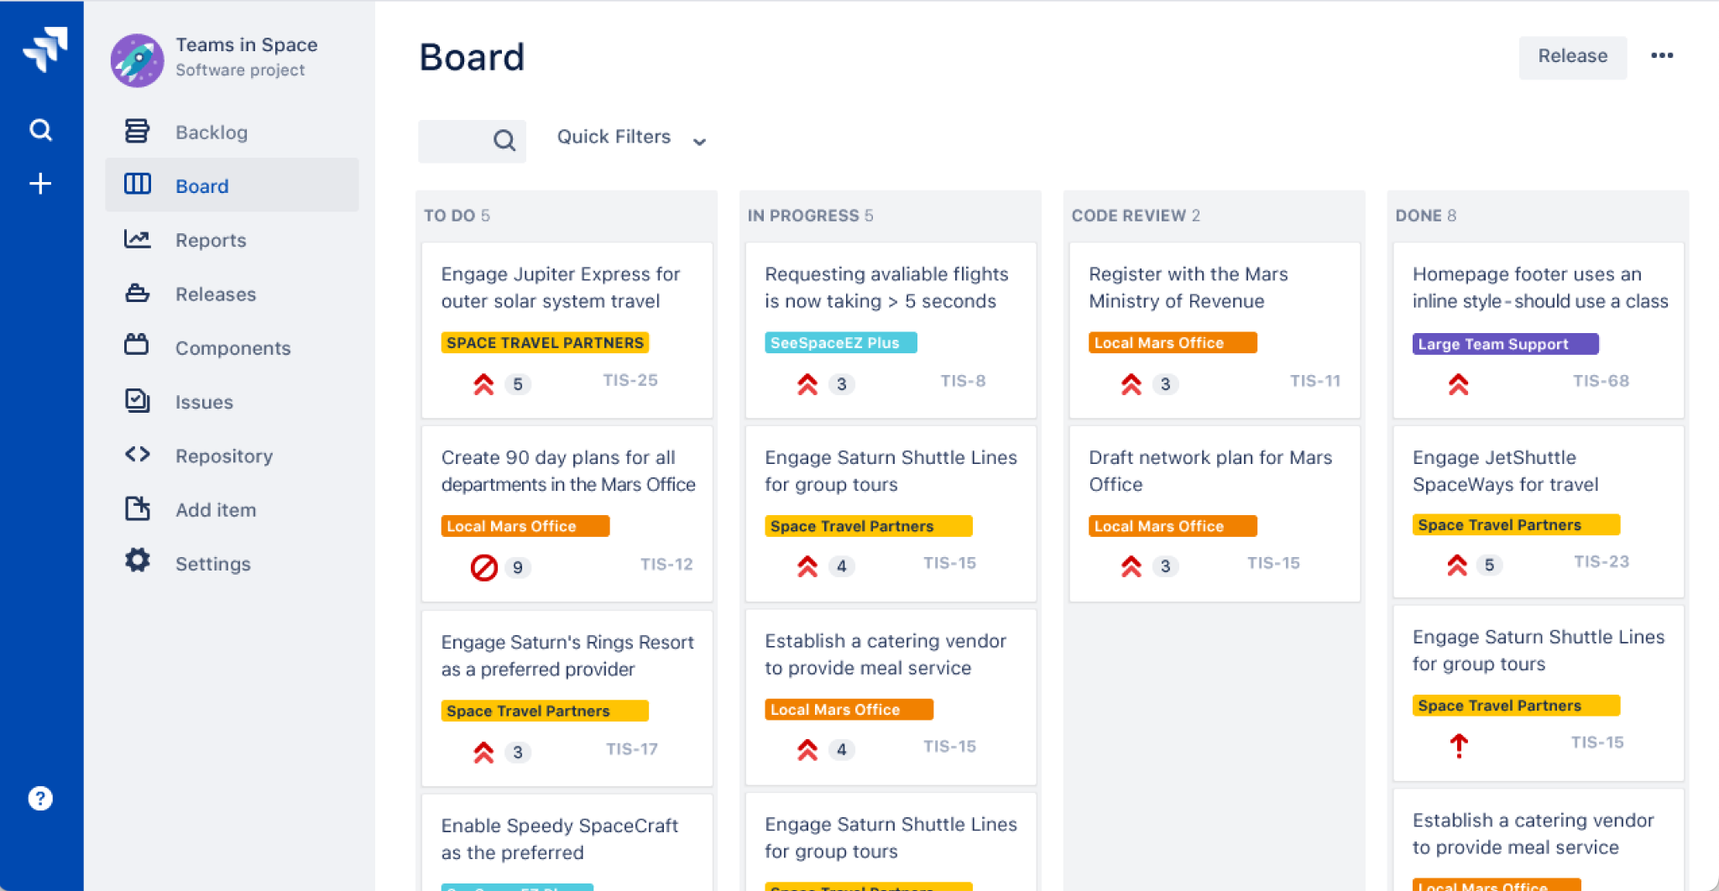Select Releases in the sidebar
1719x891 pixels.
(216, 294)
